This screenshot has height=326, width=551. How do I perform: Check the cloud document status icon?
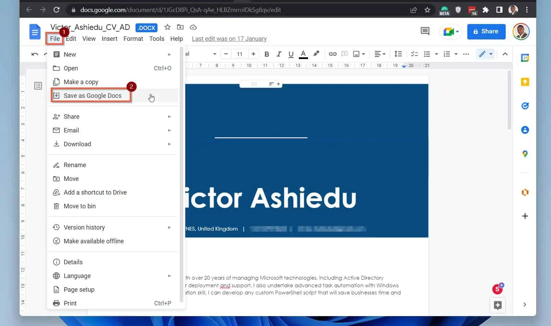pyautogui.click(x=193, y=27)
